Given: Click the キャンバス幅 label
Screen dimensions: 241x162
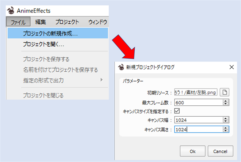Looking at the screenshot, I should coord(159,120).
